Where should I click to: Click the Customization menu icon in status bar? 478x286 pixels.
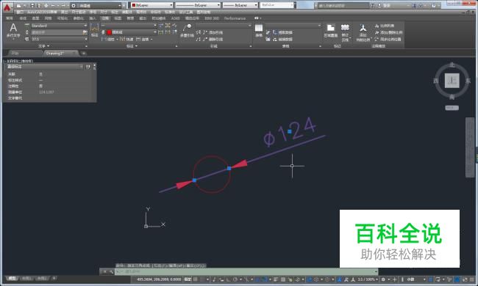(x=472, y=279)
